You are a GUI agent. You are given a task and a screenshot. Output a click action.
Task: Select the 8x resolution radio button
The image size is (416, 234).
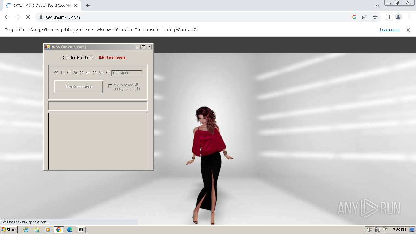(95, 72)
